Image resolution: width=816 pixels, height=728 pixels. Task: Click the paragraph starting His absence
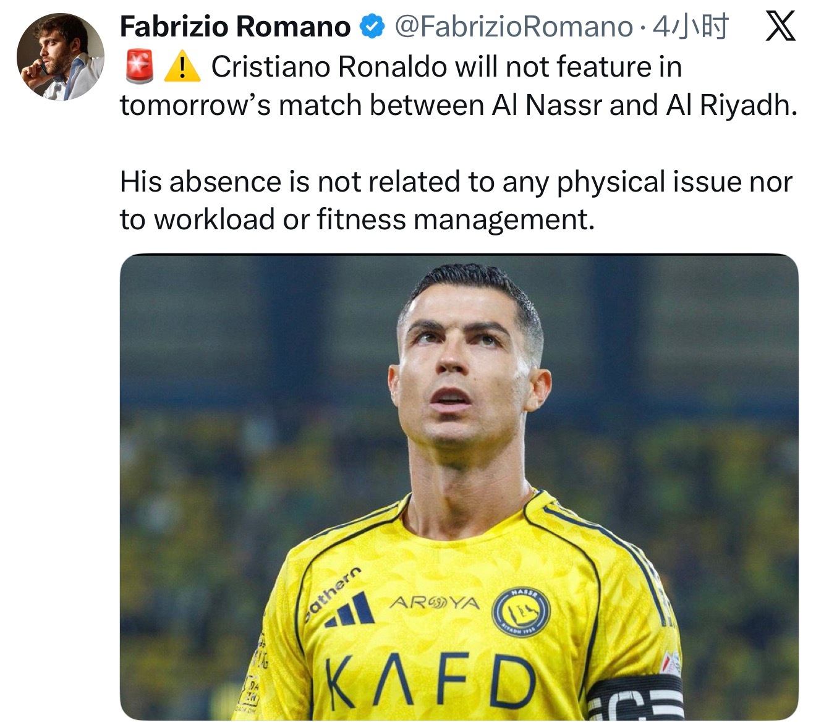pos(456,200)
